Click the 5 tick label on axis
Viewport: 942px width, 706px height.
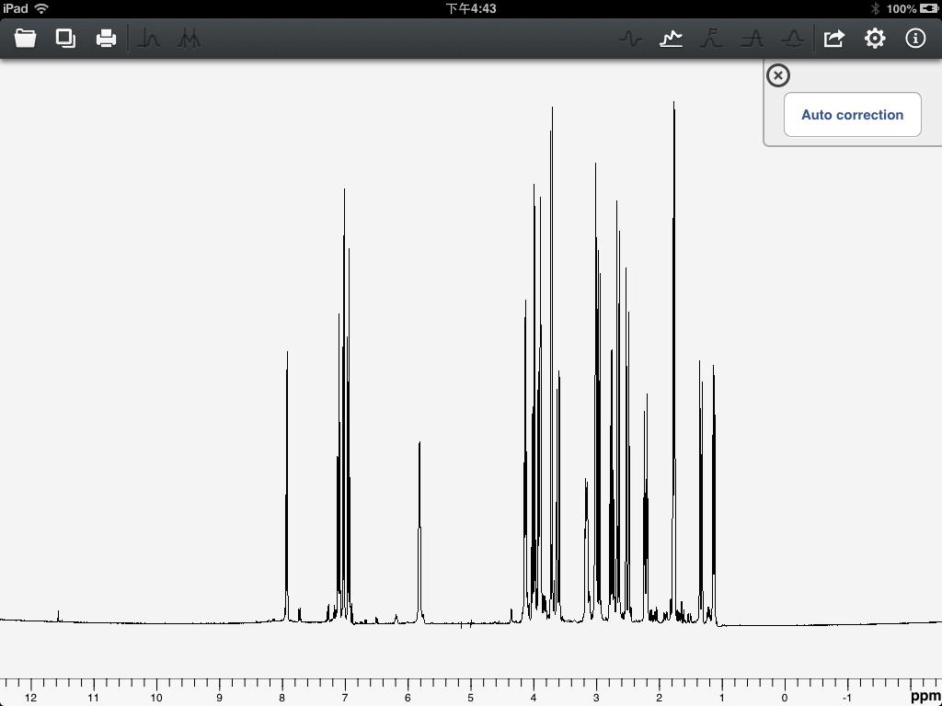pyautogui.click(x=470, y=698)
